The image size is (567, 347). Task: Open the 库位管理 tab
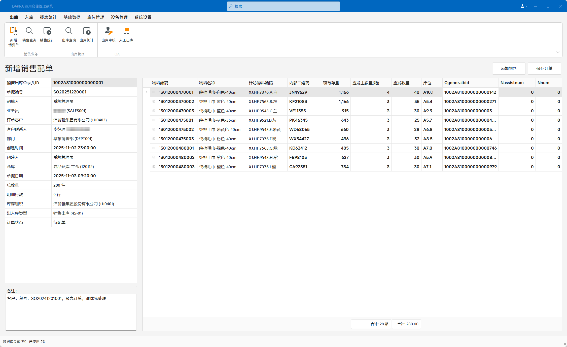point(95,17)
